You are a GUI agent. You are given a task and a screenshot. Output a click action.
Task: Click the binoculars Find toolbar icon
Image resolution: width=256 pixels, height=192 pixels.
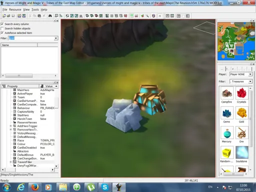click(x=50, y=16)
